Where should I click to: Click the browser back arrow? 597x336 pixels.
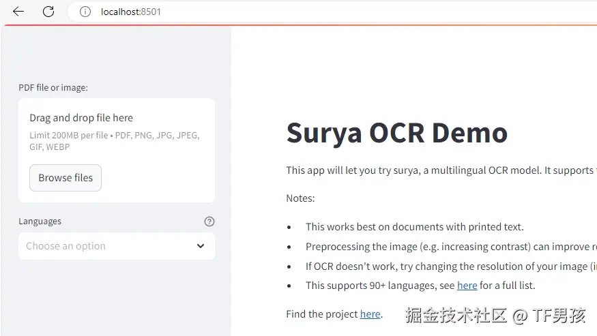(18, 12)
